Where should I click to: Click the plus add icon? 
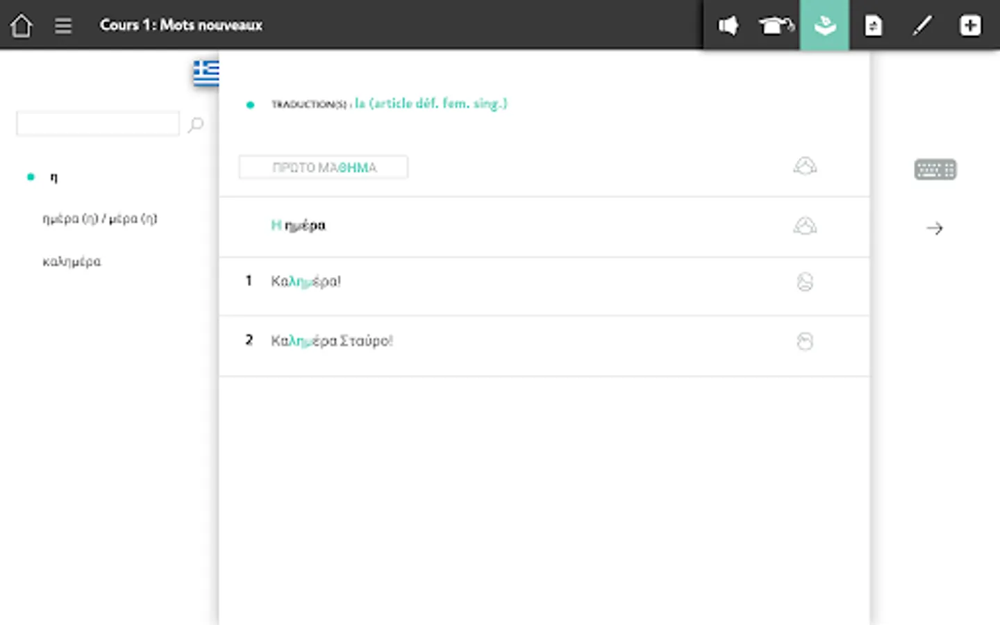click(970, 26)
